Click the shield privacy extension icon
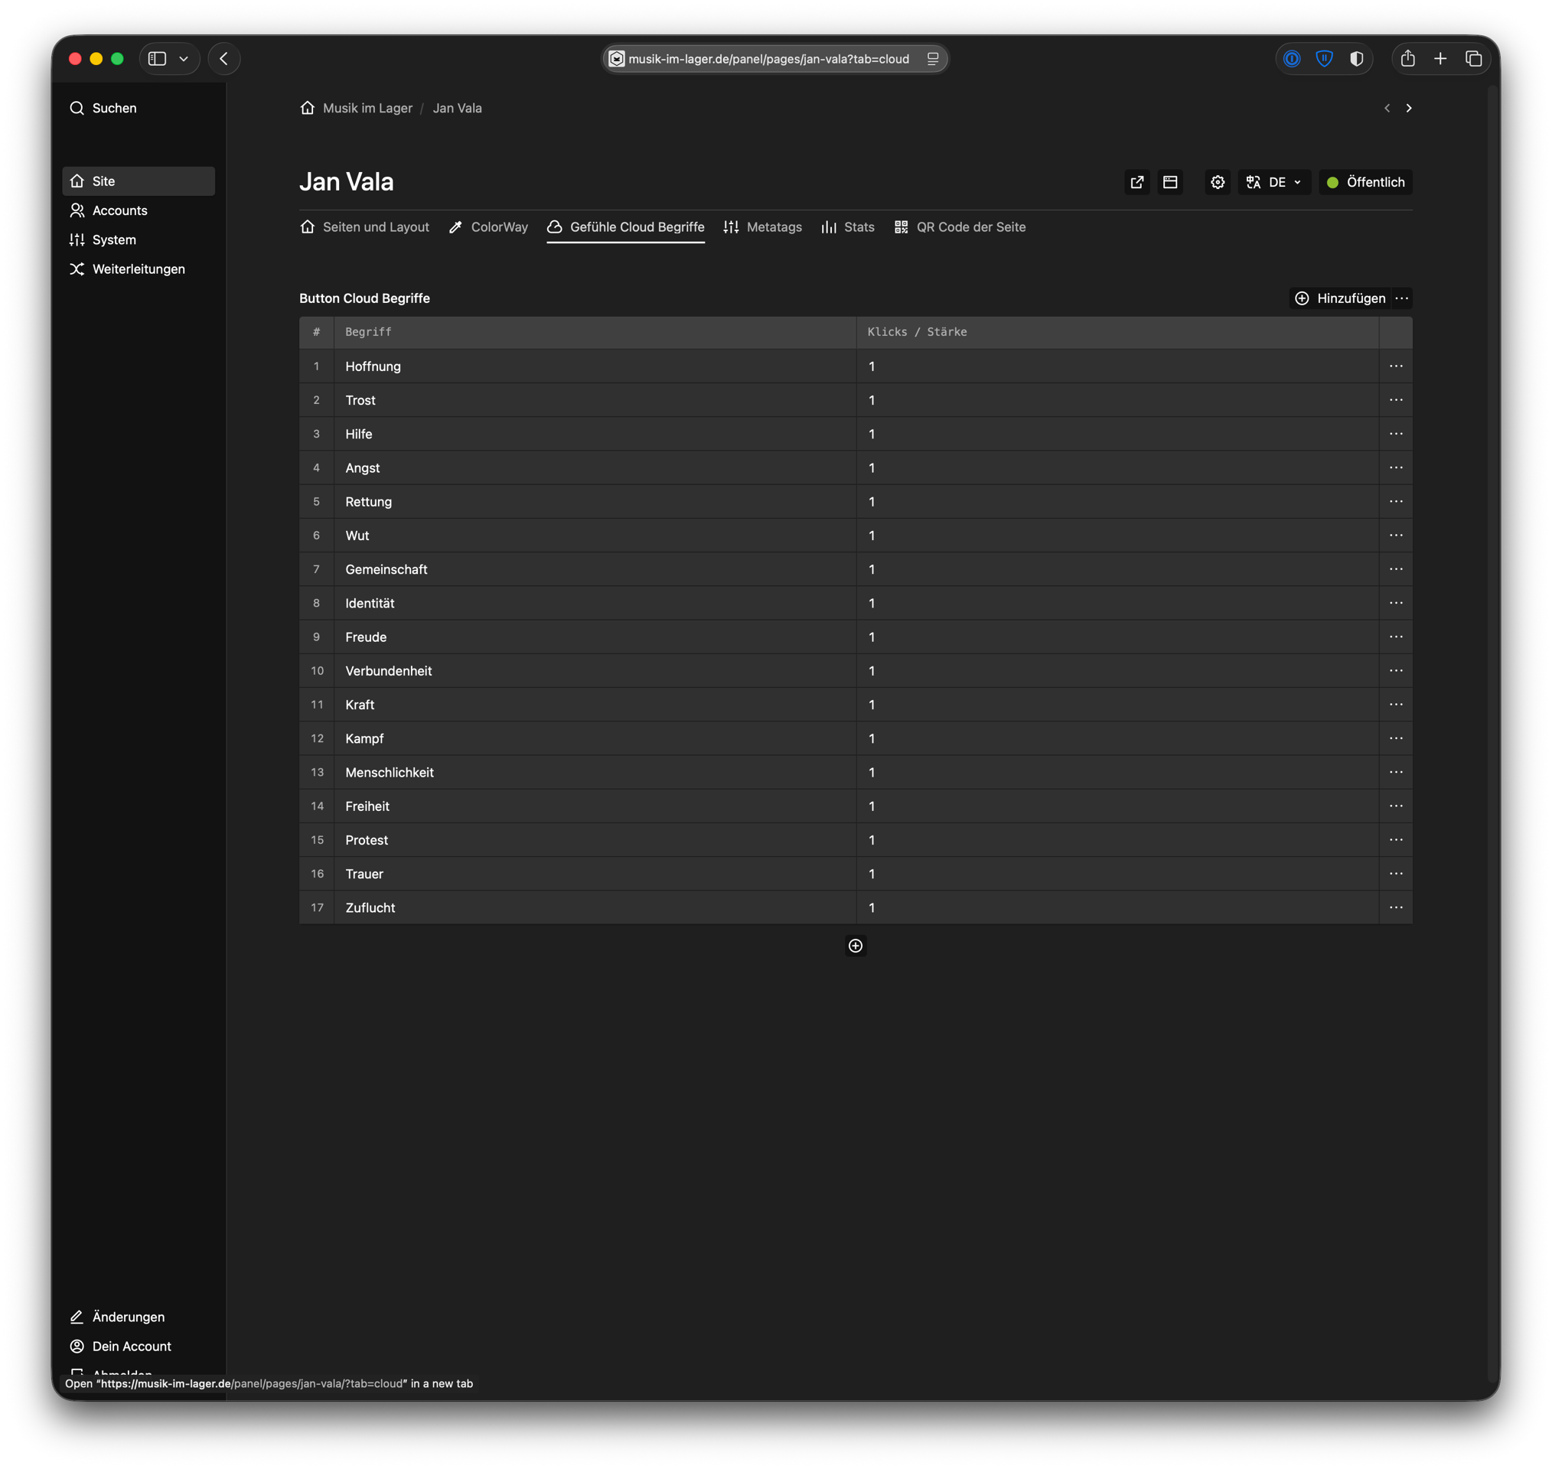Screen dimensions: 1552x1469 coord(1323,59)
